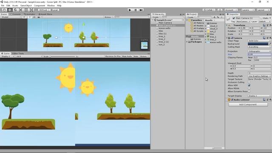Click the Add Component button
272x153 pixels.
pyautogui.click(x=248, y=105)
